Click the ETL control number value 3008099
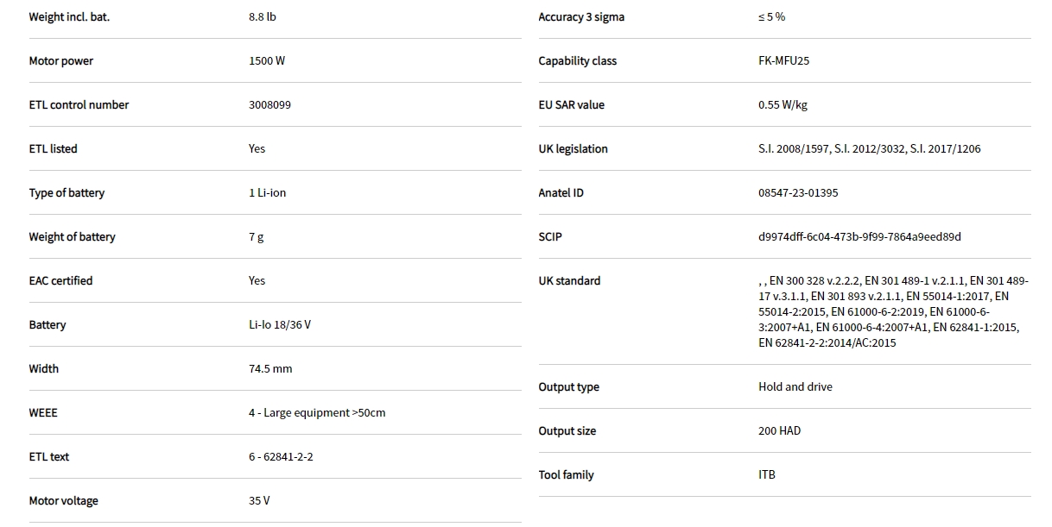1052x527 pixels. tap(269, 105)
